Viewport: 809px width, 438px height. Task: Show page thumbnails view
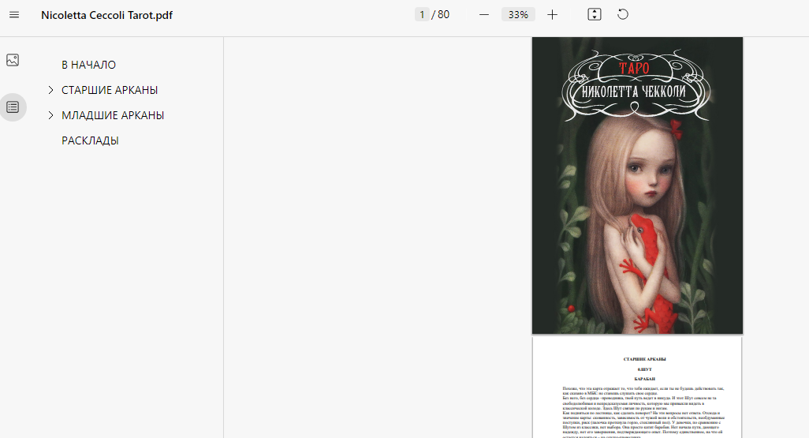pos(13,60)
